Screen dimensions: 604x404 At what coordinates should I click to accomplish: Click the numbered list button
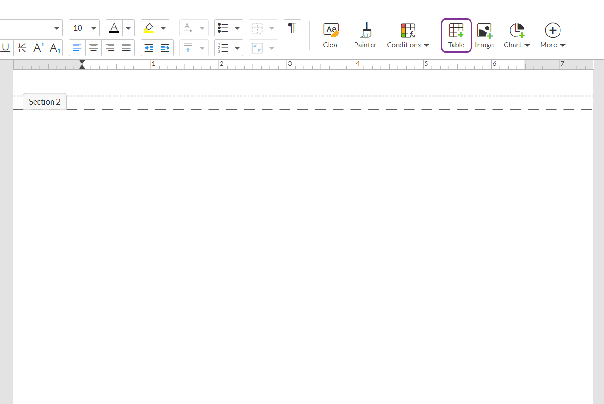222,48
